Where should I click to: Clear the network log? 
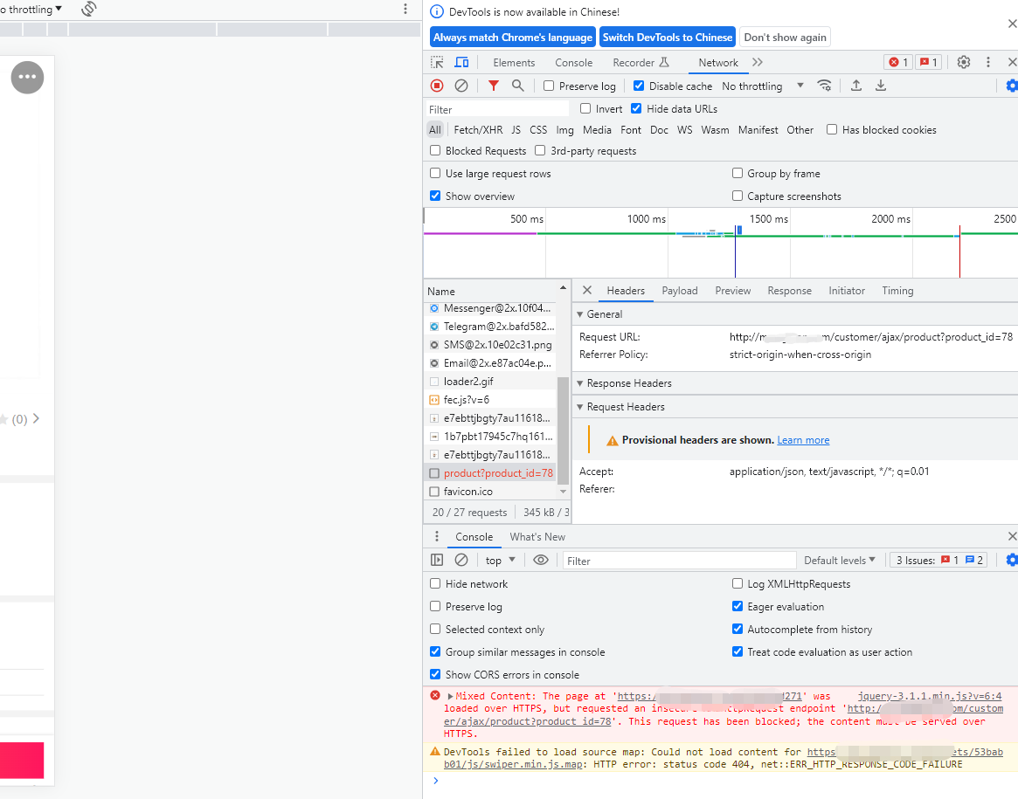[x=461, y=86]
